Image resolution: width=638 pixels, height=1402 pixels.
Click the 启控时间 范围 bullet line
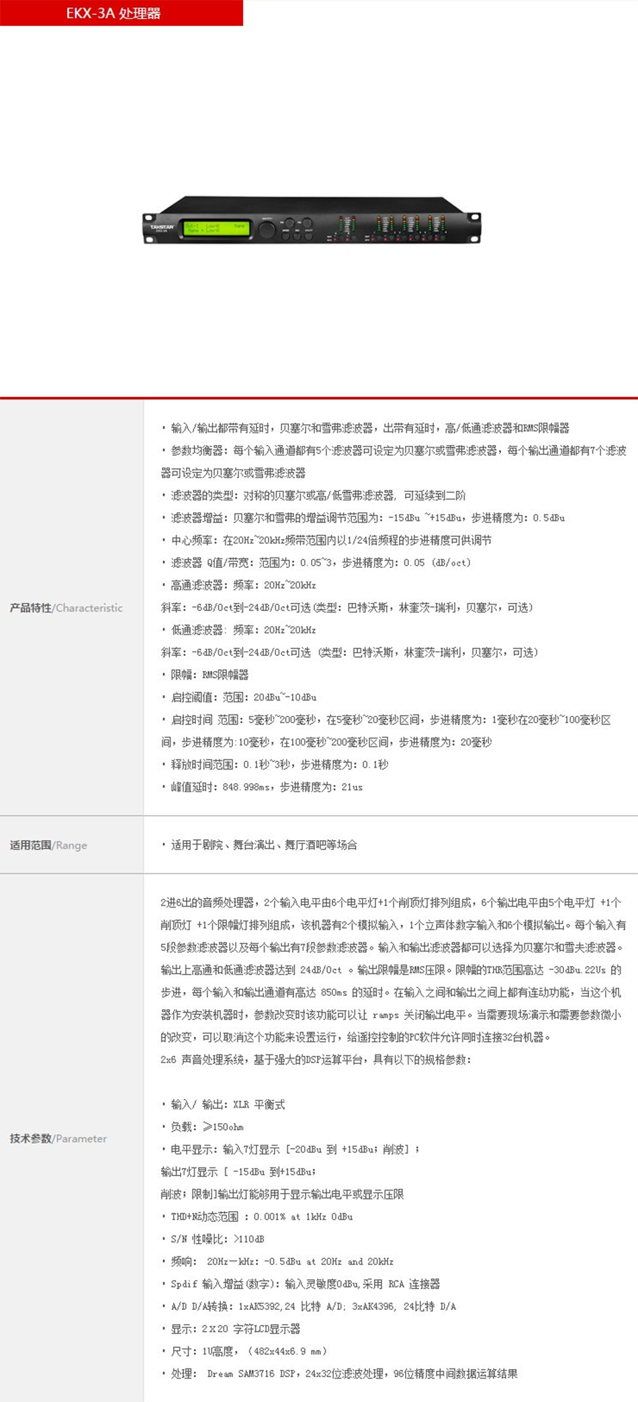[386, 731]
